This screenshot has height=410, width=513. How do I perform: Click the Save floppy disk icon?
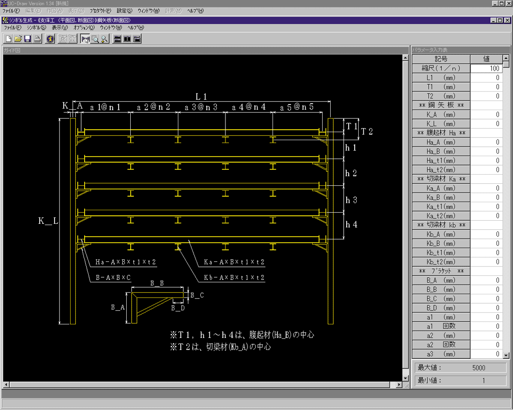click(28, 39)
